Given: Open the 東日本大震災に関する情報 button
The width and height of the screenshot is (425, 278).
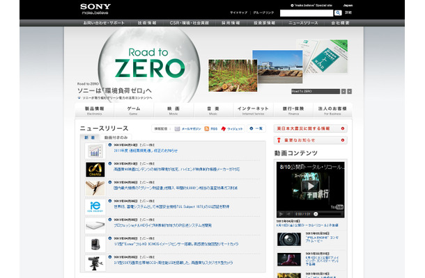Looking at the screenshot, I should [x=310, y=129].
